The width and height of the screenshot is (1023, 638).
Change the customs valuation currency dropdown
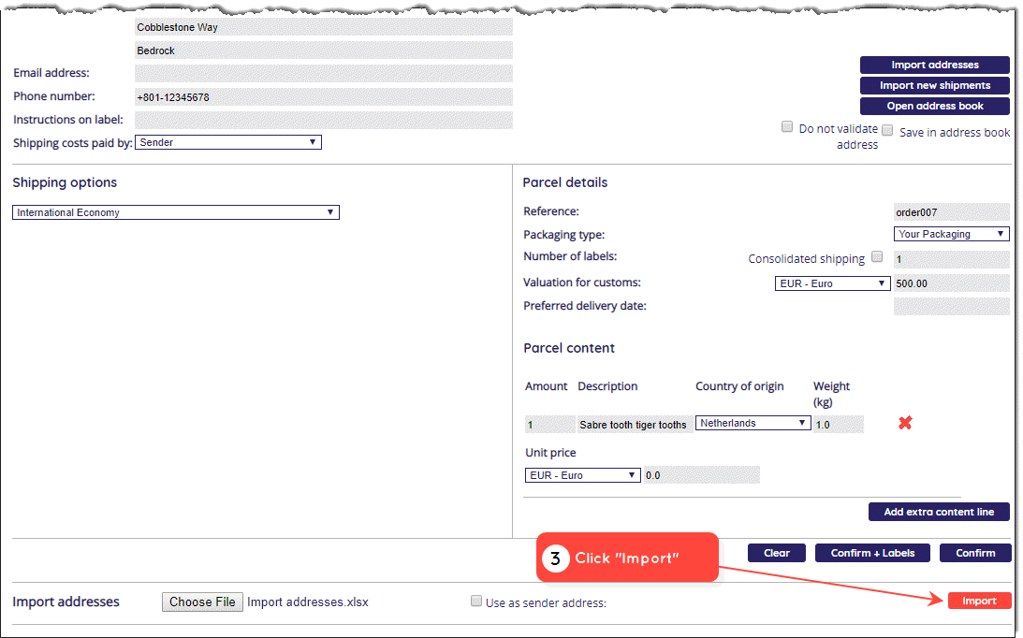832,283
